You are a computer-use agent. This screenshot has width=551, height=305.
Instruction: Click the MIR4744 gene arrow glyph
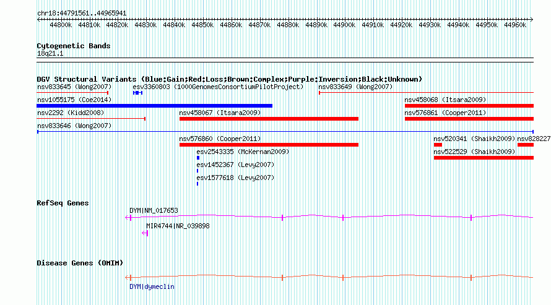145,233
